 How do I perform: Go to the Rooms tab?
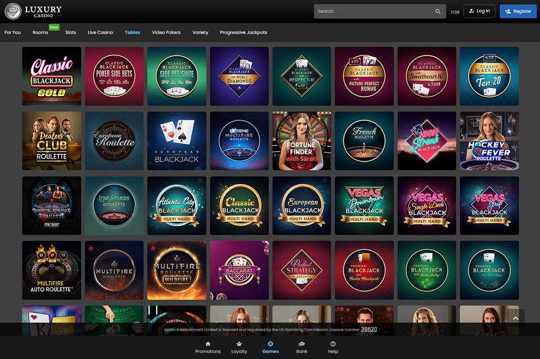(x=40, y=32)
